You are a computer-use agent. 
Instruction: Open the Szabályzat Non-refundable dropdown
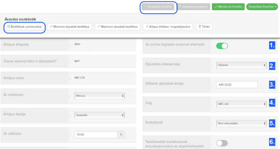click(241, 123)
